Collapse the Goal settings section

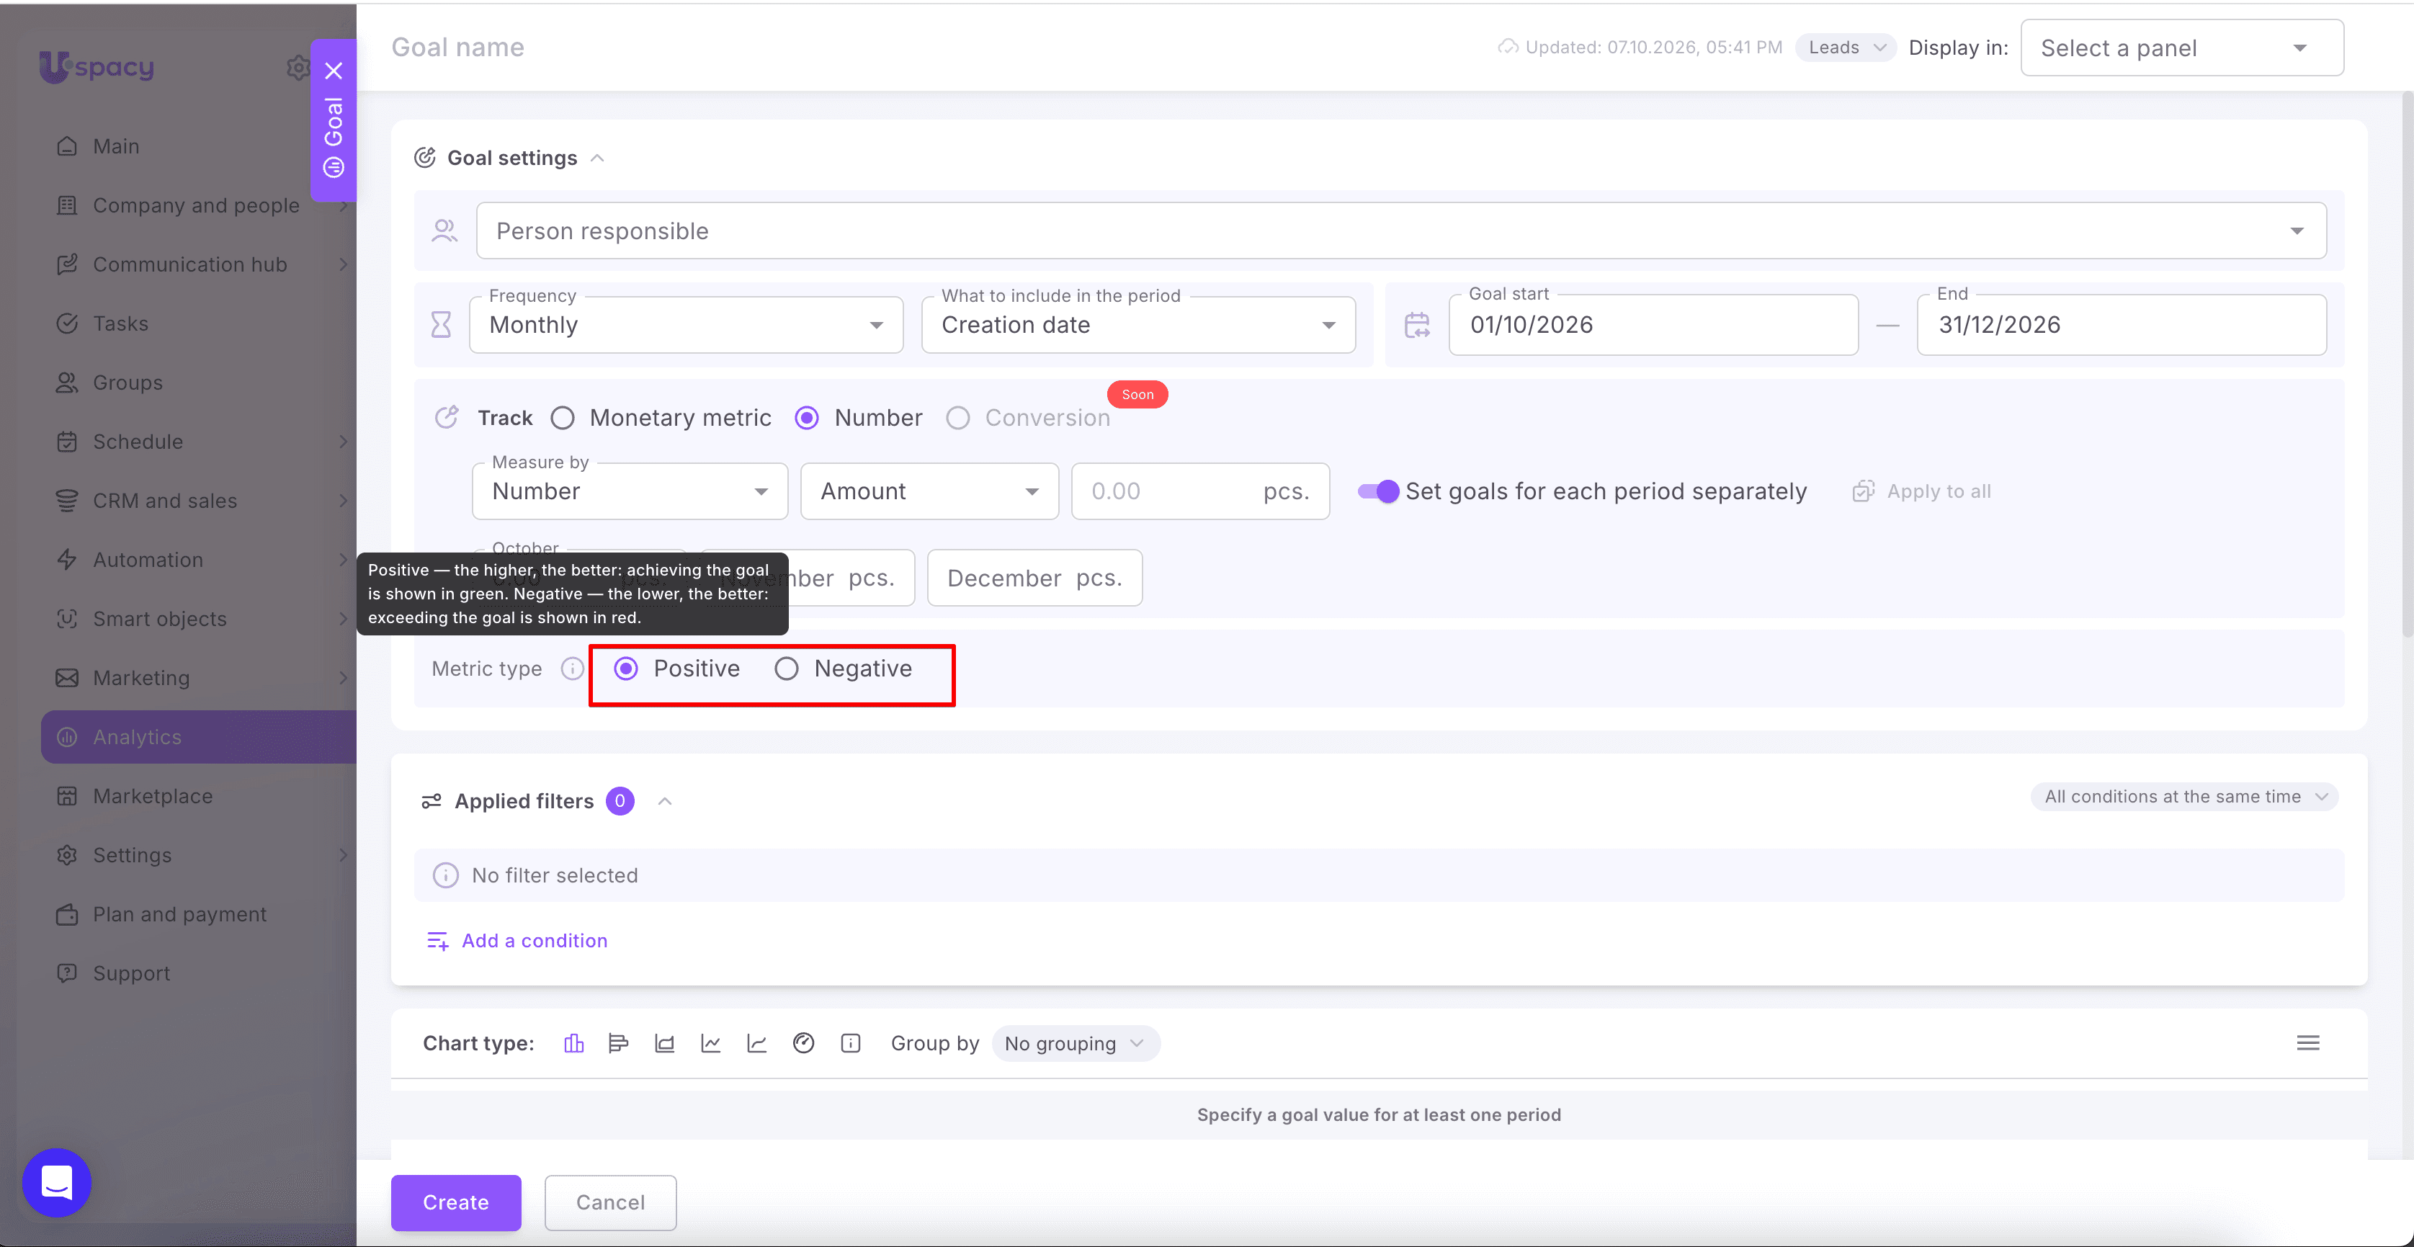(x=597, y=157)
